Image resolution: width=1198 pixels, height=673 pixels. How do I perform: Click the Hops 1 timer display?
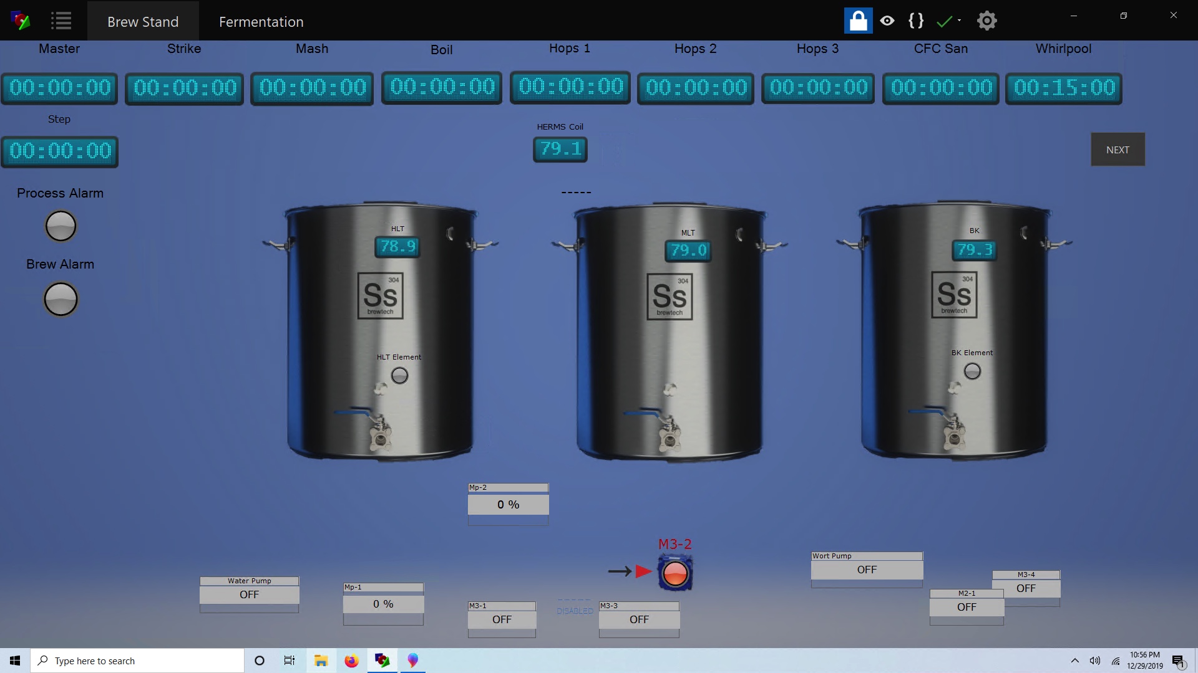click(570, 87)
